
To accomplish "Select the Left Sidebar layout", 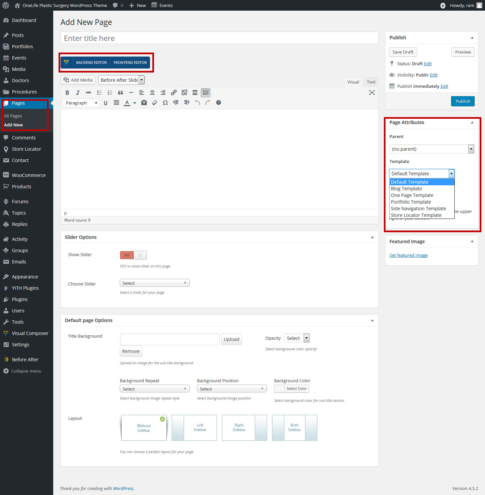I will pyautogui.click(x=194, y=427).
